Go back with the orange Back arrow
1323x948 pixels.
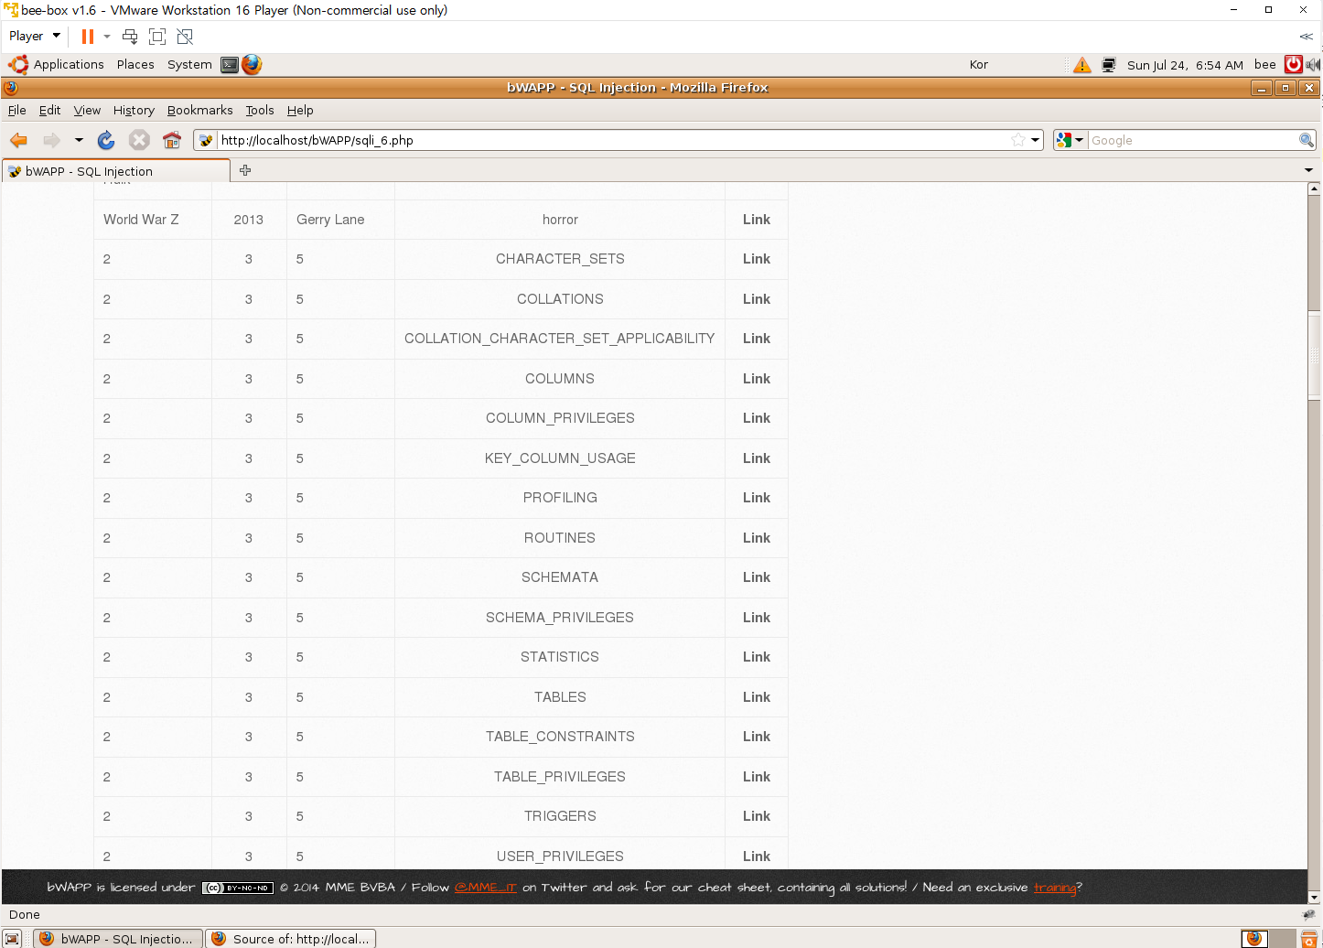[x=18, y=140]
